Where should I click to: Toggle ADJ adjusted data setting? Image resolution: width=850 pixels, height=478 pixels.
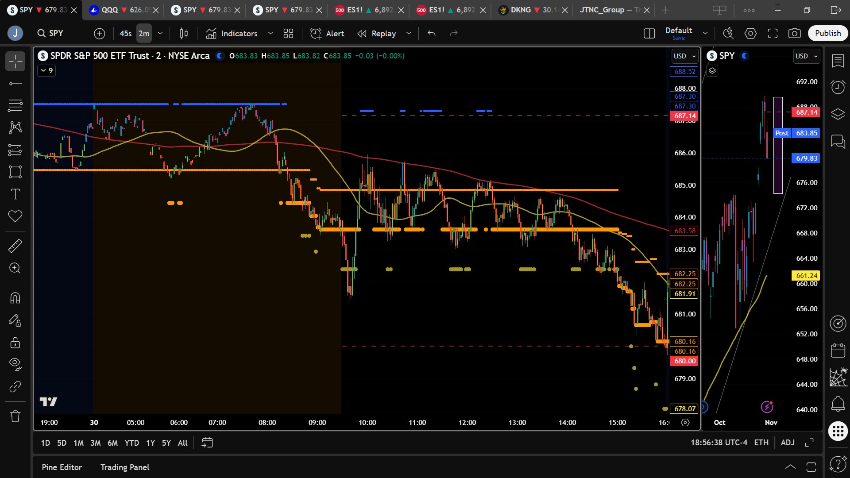(x=787, y=443)
